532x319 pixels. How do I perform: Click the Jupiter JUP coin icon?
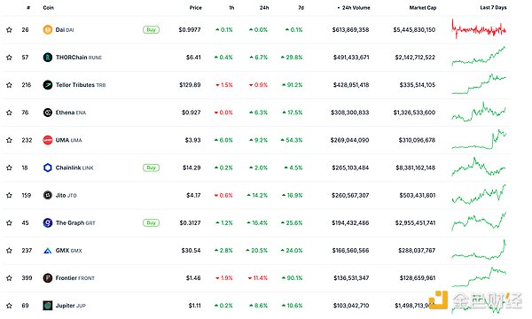(48, 306)
